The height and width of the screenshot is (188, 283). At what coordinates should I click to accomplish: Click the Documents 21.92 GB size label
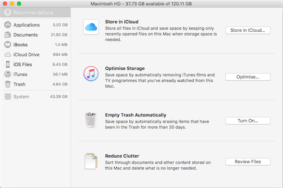tap(59, 35)
